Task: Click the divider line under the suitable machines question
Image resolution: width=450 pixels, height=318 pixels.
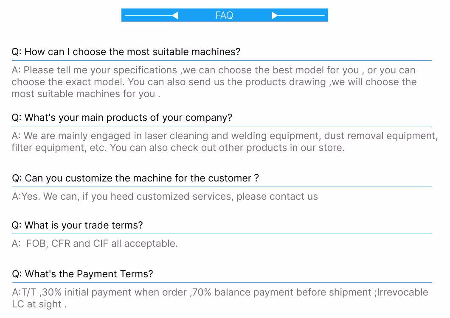Action: tap(222, 61)
